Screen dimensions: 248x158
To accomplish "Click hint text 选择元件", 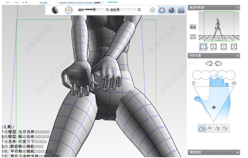I will (x=26, y=132).
